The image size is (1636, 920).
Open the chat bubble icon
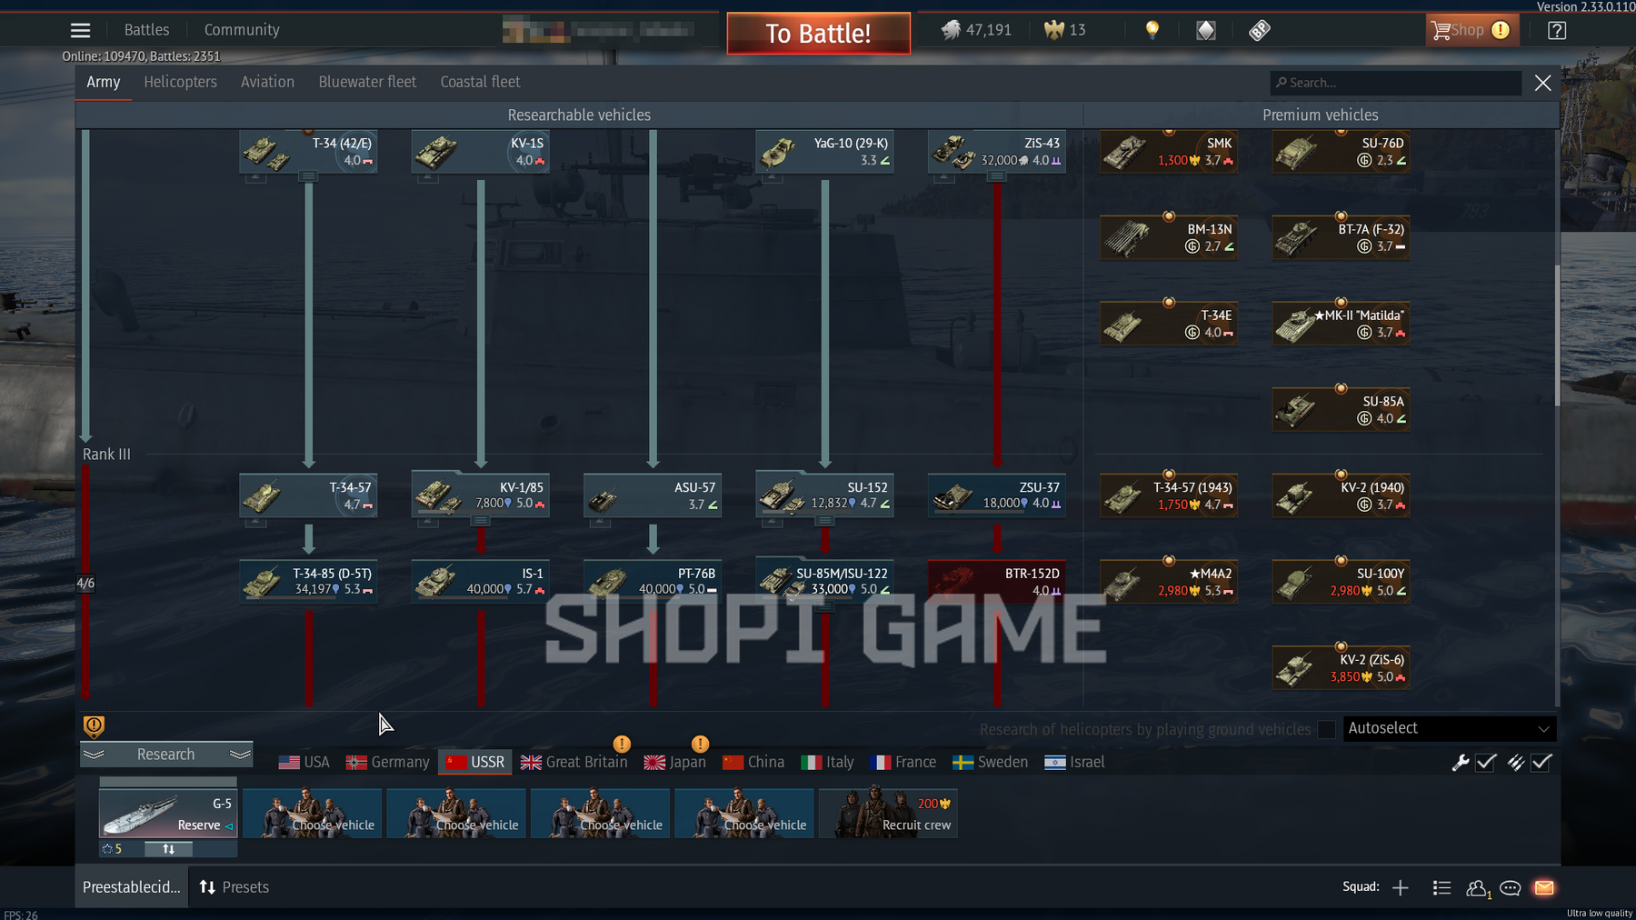tap(1511, 887)
